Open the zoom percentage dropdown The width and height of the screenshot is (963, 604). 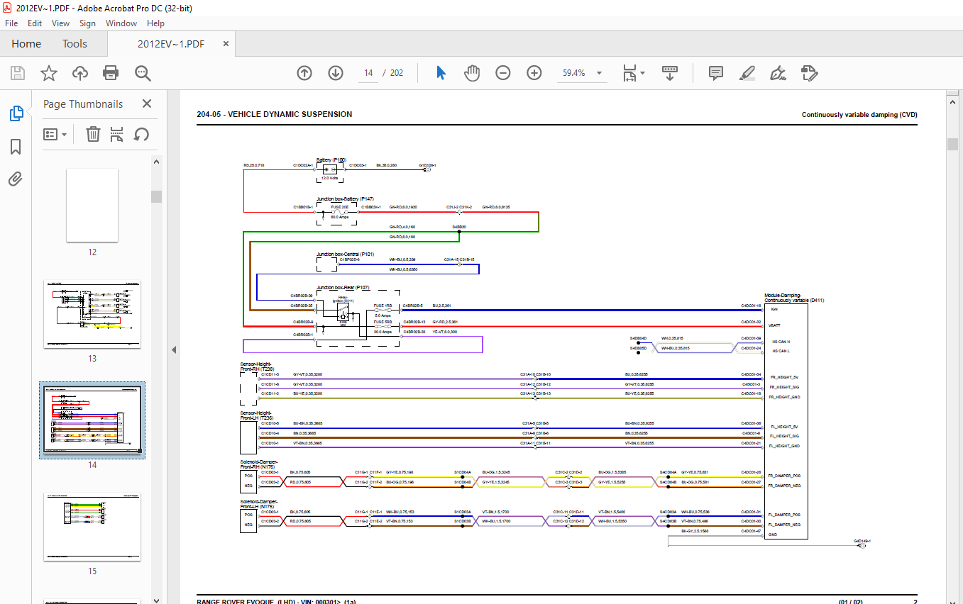pos(599,73)
